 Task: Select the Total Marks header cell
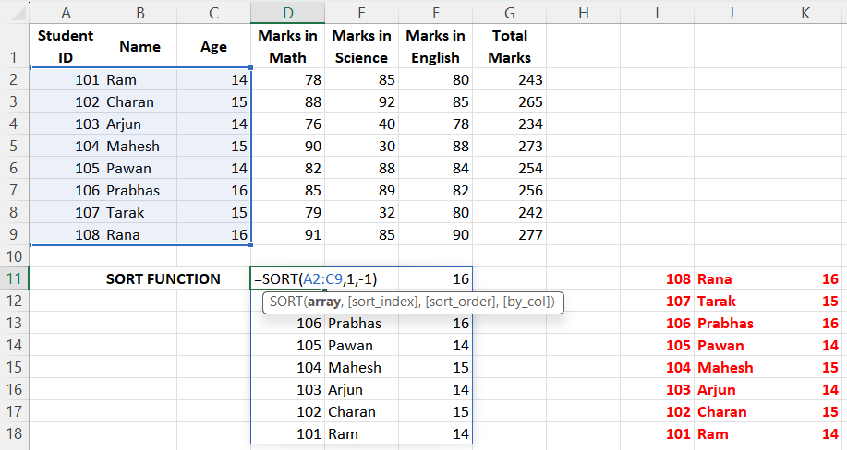(x=509, y=46)
